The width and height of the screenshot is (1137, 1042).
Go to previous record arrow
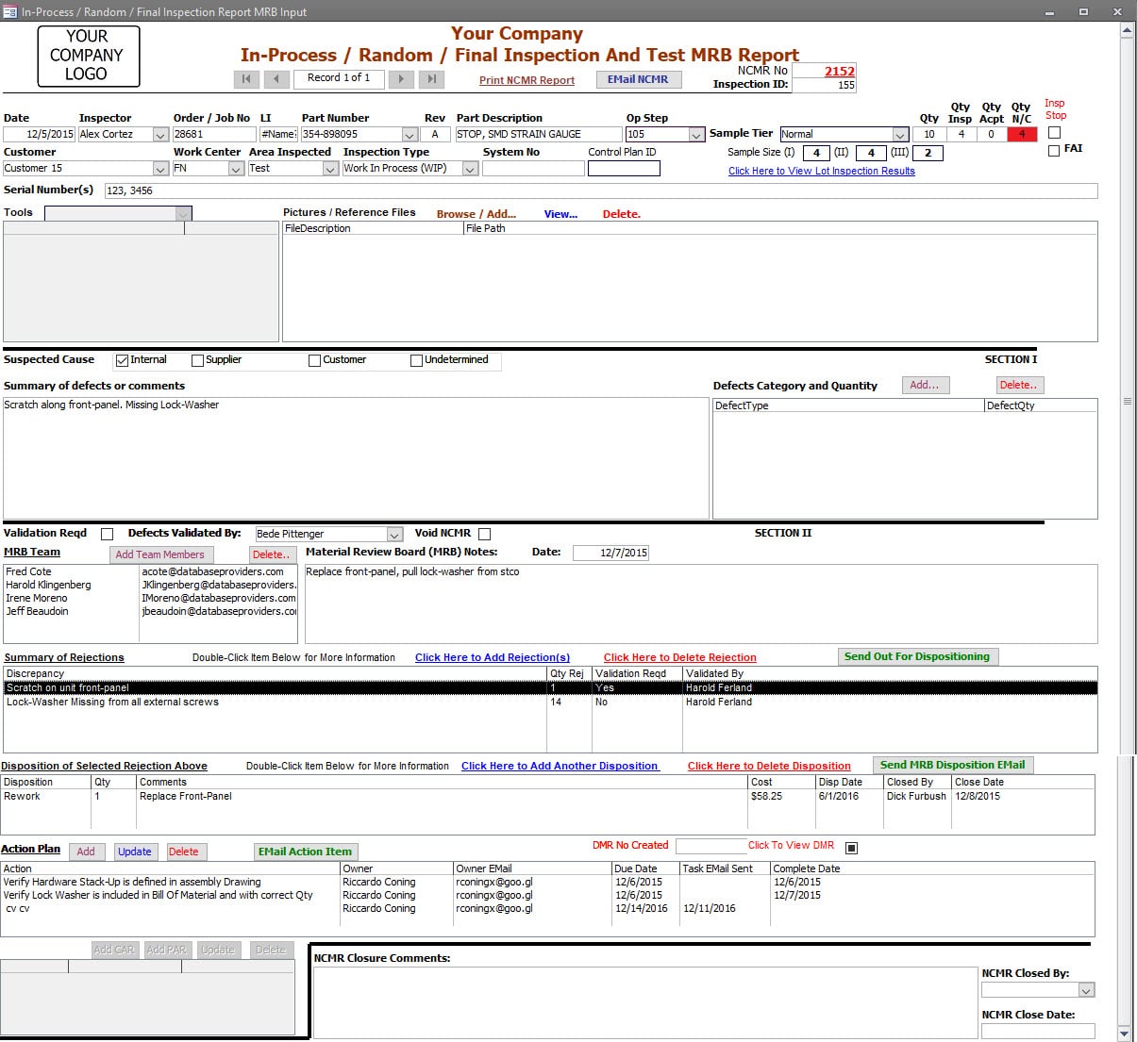276,79
